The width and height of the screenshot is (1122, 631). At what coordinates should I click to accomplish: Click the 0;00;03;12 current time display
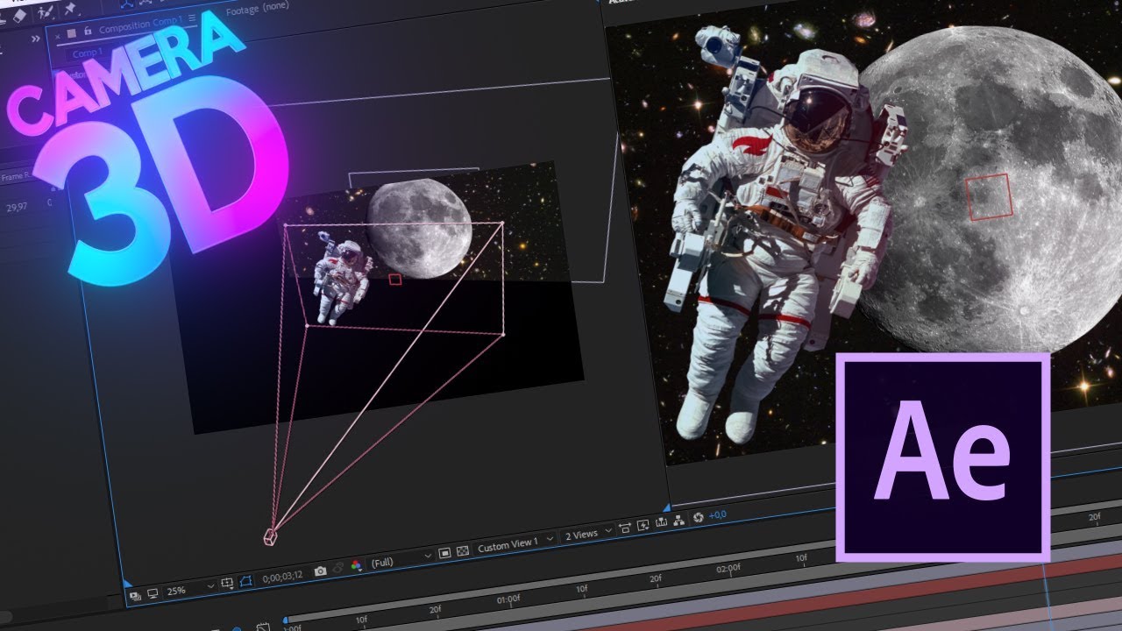click(282, 576)
